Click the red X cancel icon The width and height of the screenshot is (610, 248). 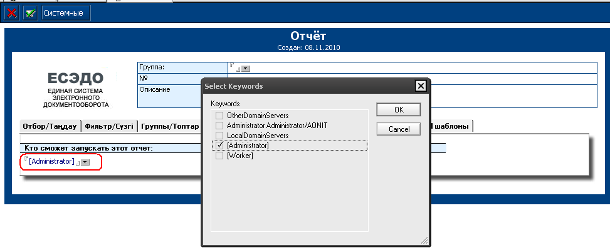coord(12,13)
